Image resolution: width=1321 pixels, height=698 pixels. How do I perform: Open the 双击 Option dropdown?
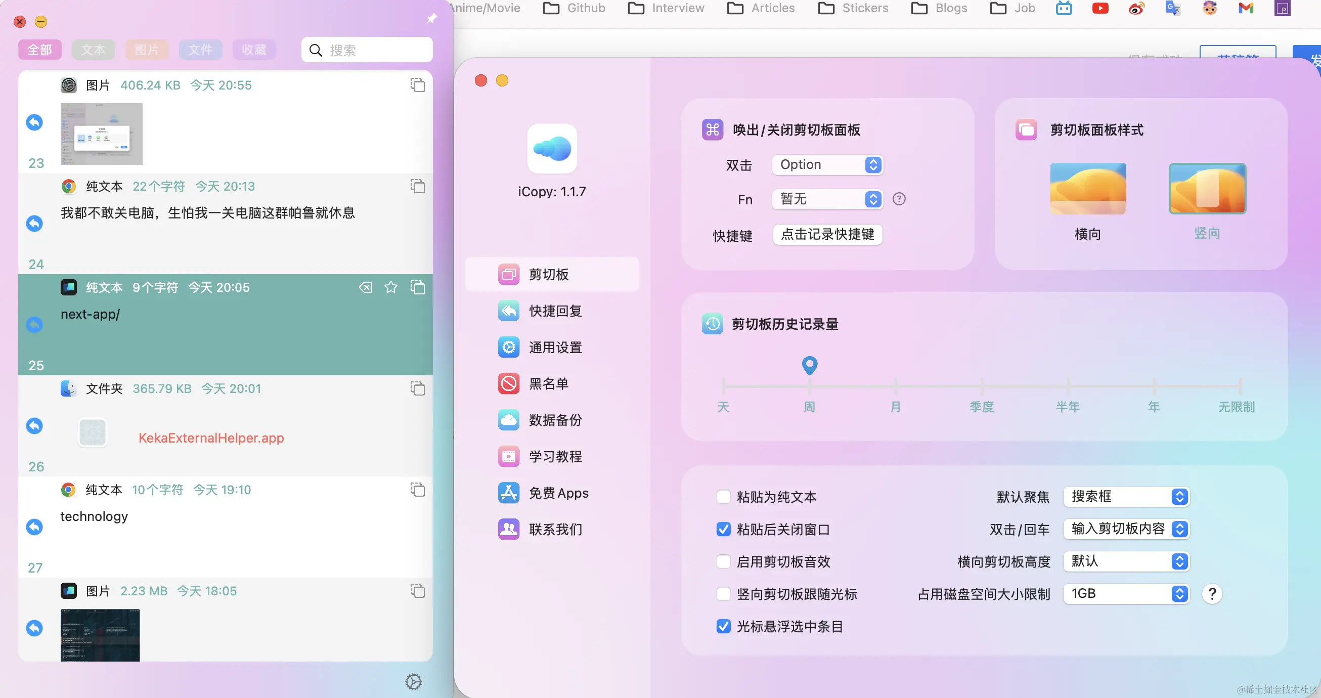(x=827, y=164)
